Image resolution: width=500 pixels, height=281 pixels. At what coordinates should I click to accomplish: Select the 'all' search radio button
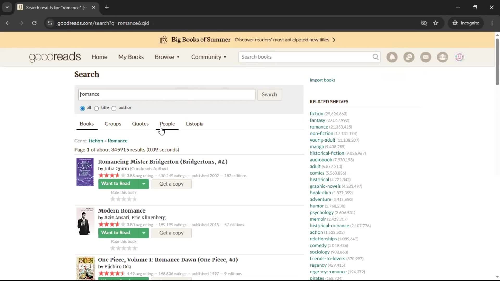point(82,108)
